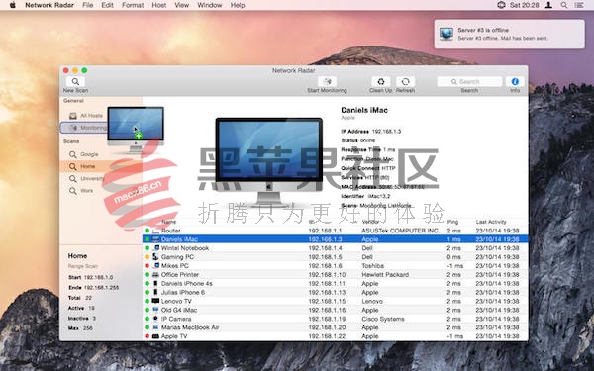
Task: Open the University scan entry
Action: tap(92, 179)
